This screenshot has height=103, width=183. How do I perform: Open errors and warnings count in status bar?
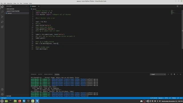4,98
